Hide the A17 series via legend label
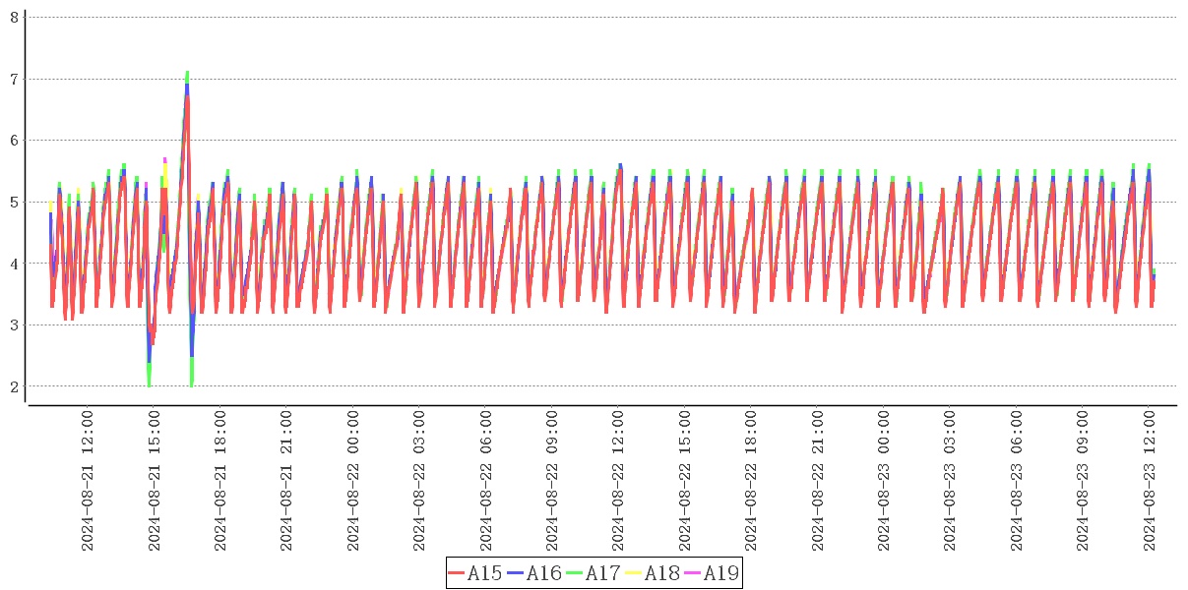 [x=602, y=573]
